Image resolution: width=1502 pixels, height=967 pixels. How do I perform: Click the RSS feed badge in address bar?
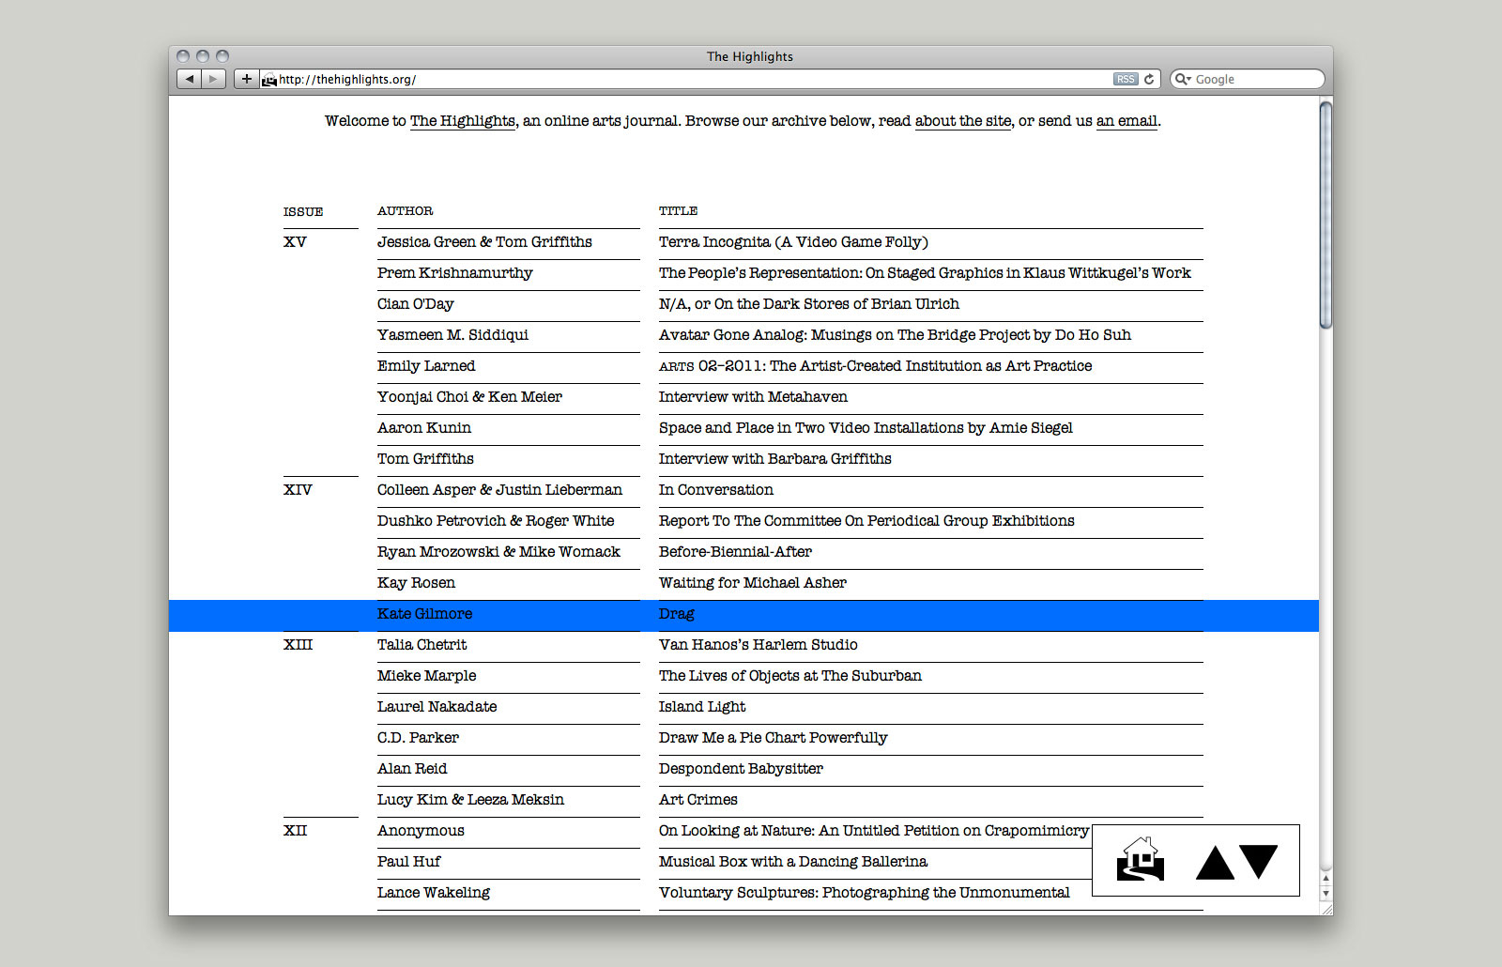[x=1126, y=79]
